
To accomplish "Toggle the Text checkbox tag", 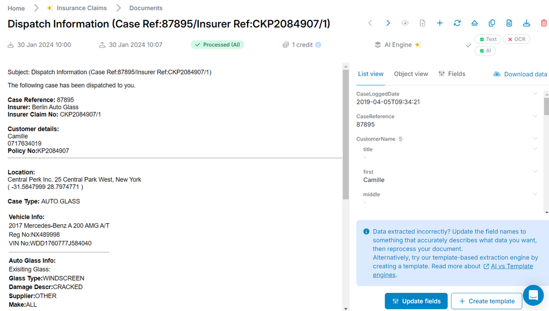I will coord(488,39).
